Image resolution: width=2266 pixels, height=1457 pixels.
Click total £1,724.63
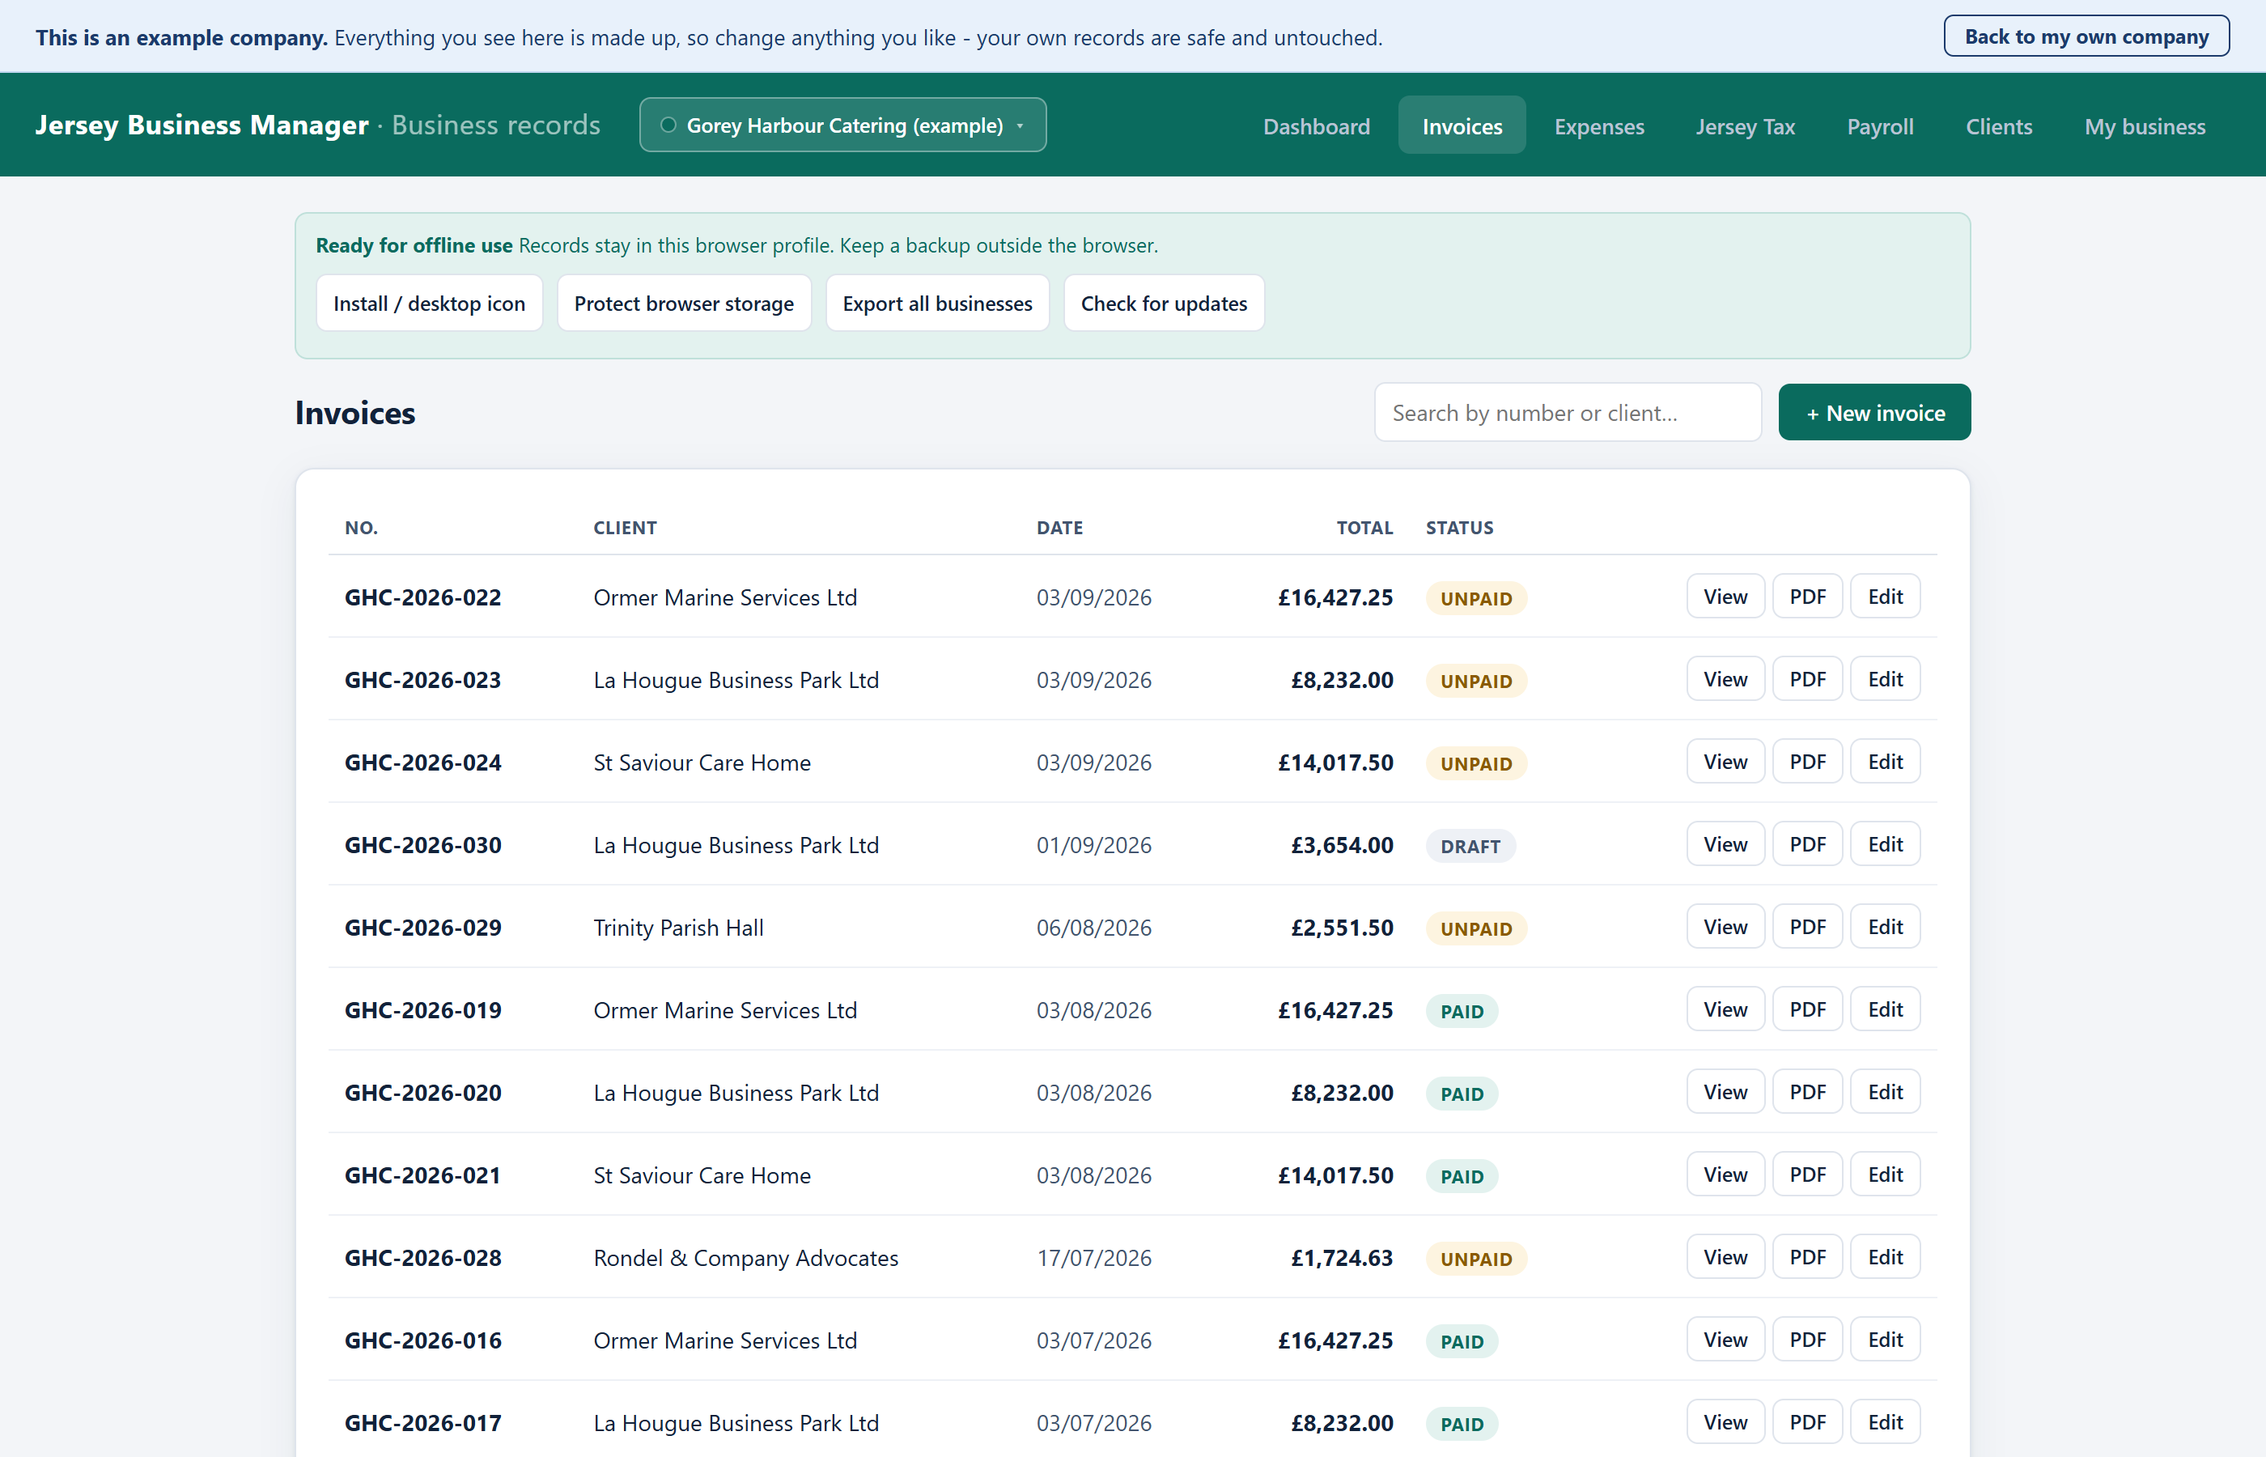1341,1257
